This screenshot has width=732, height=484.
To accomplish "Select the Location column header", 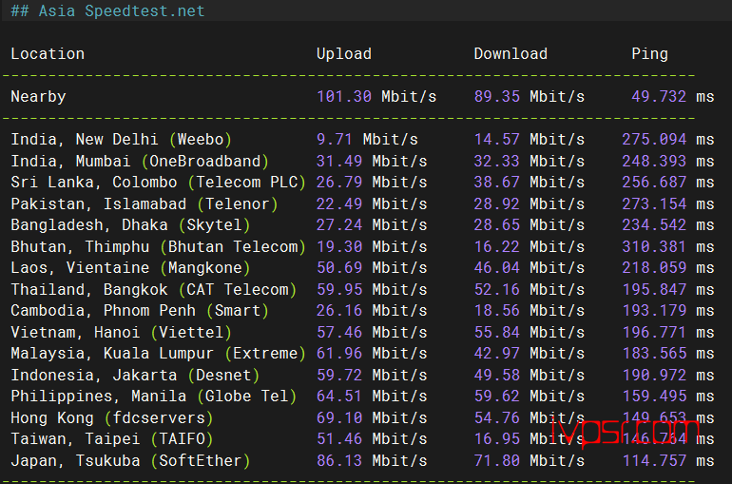I will coord(48,53).
